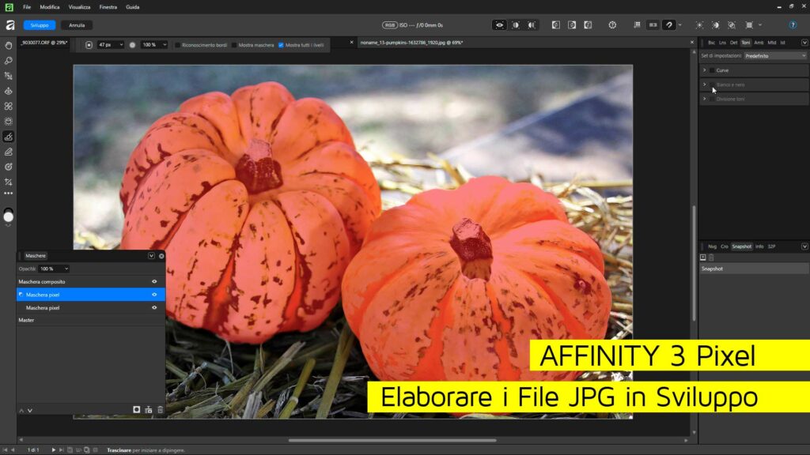
Task: Close the Maschere floating panel
Action: click(x=161, y=256)
